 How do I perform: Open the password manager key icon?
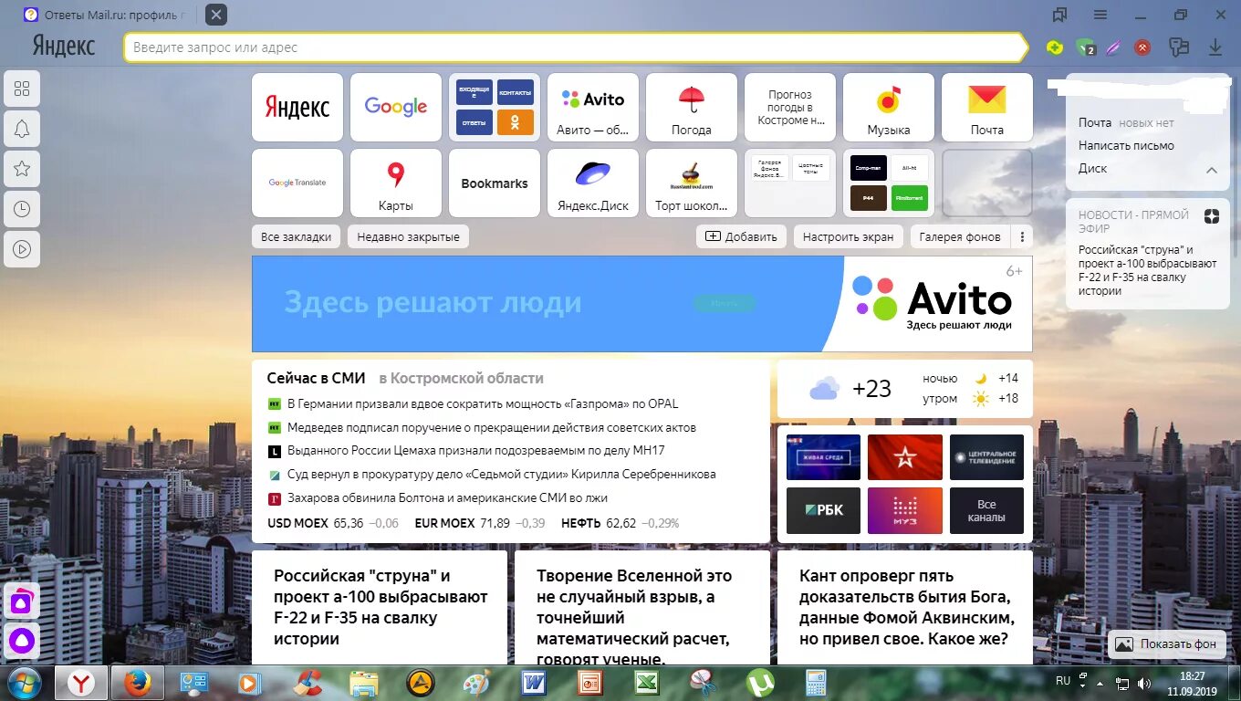tap(1180, 47)
